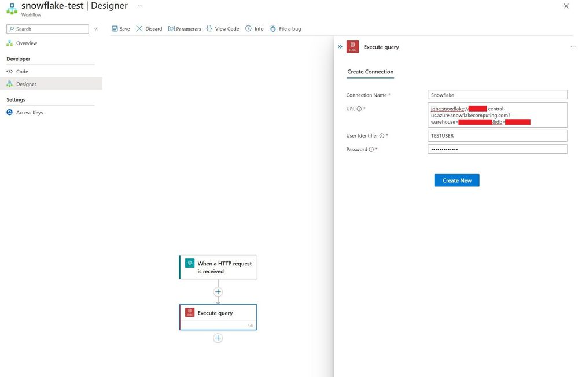Click the Overview icon in sidebar
578x377 pixels.
click(10, 43)
